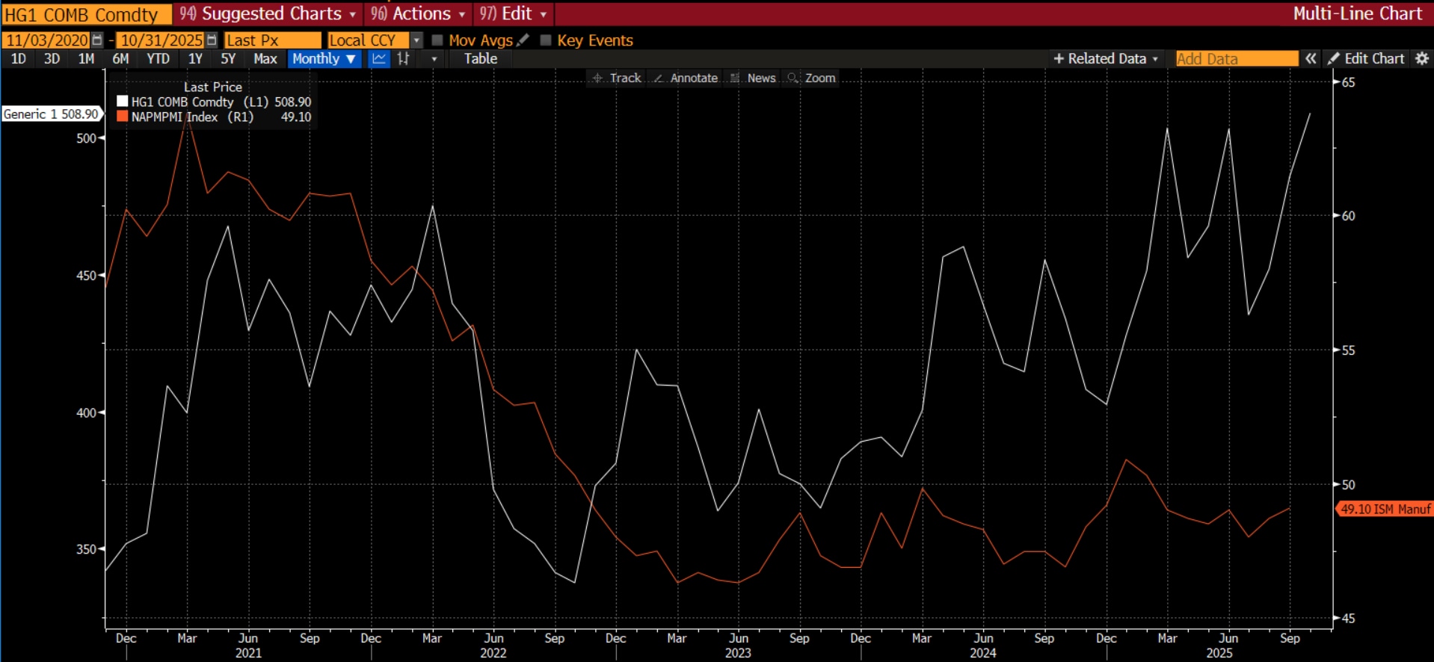The image size is (1434, 662).
Task: Collapse panel with double chevron icon
Action: pos(1311,59)
